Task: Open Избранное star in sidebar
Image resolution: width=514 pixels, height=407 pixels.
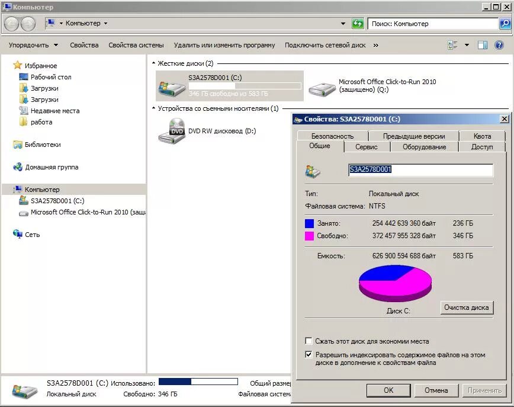Action: tap(17, 65)
